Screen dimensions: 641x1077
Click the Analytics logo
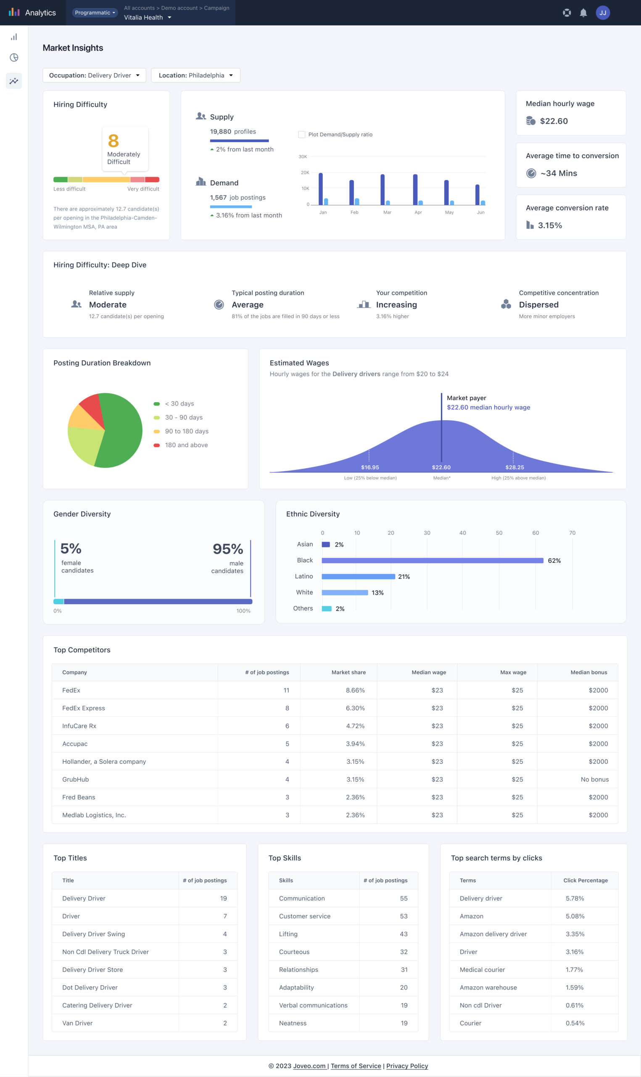pyautogui.click(x=32, y=13)
